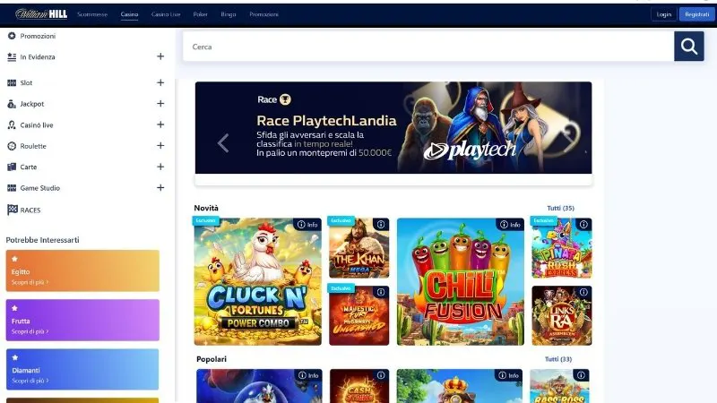Open Promozioni in the sidebar
Viewport: 717px width, 403px height.
38,36
